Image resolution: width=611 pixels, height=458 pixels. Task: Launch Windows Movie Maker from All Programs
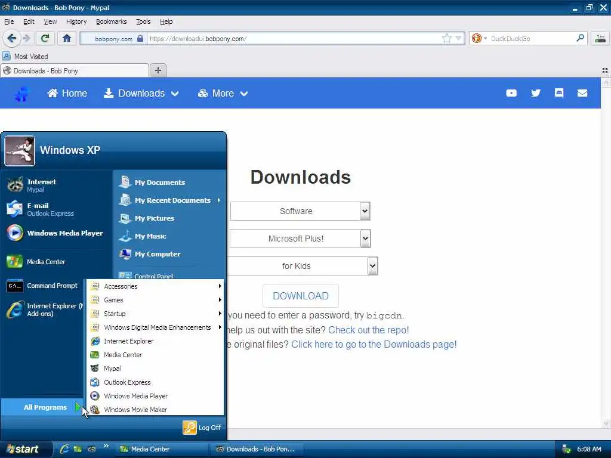pos(156,410)
